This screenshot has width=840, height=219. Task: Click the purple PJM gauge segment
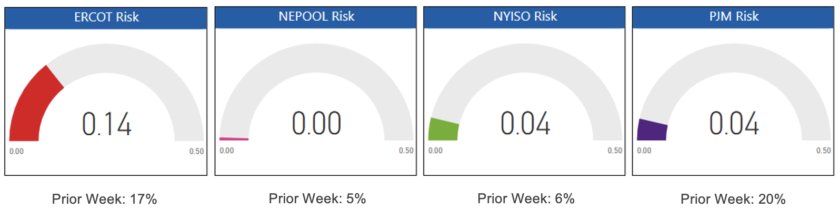pyautogui.click(x=652, y=130)
